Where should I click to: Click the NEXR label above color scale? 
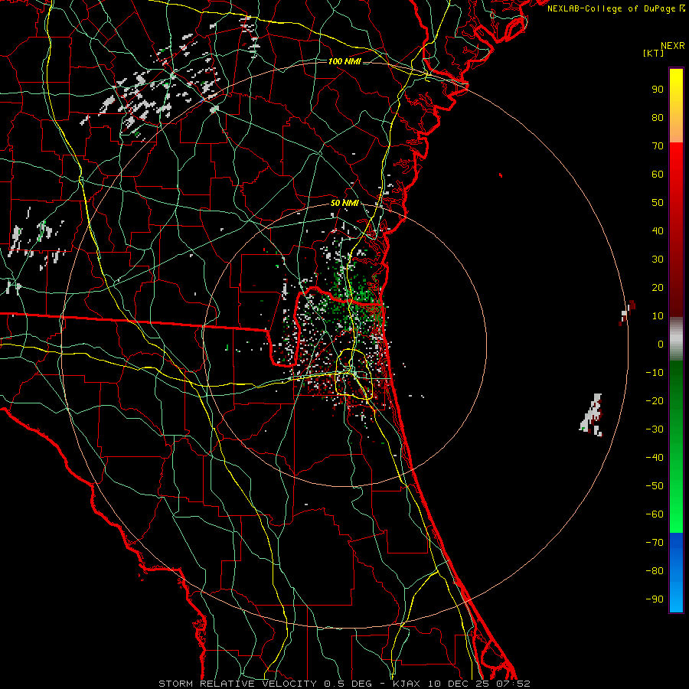tap(672, 46)
